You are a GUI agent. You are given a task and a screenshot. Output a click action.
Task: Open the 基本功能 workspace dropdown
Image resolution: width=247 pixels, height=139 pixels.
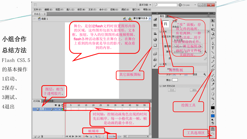click(145, 5)
